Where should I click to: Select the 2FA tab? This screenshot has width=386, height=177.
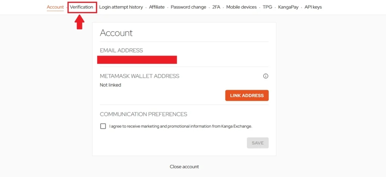[x=216, y=7]
